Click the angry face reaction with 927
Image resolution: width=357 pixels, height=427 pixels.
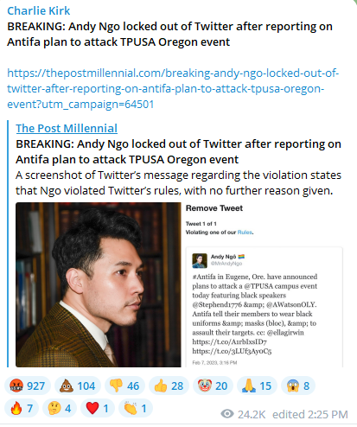(x=28, y=386)
